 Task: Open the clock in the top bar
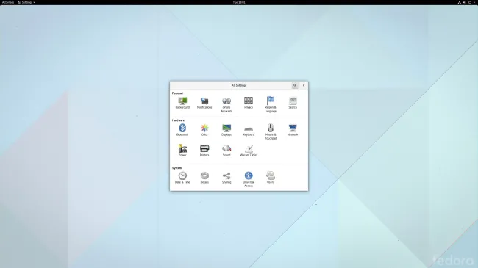tap(239, 2)
